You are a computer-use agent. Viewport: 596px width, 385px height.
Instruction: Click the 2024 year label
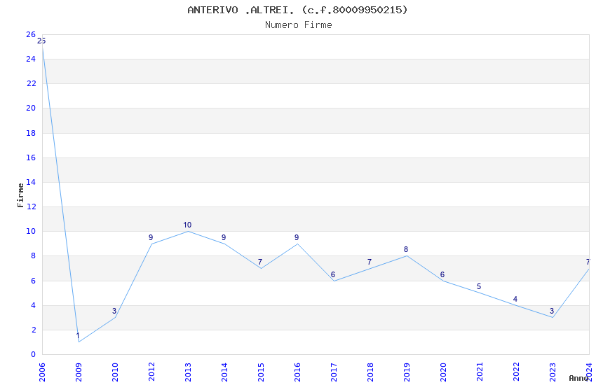590,372
